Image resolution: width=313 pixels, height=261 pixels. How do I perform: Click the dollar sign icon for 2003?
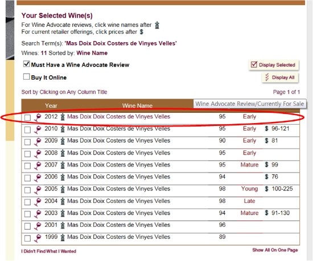coord(266,213)
